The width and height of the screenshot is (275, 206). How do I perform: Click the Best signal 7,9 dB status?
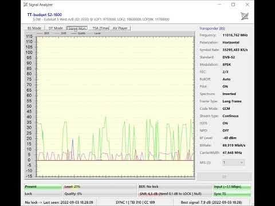[211, 202]
